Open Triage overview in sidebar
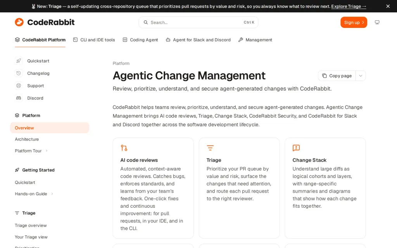 [x=31, y=226]
